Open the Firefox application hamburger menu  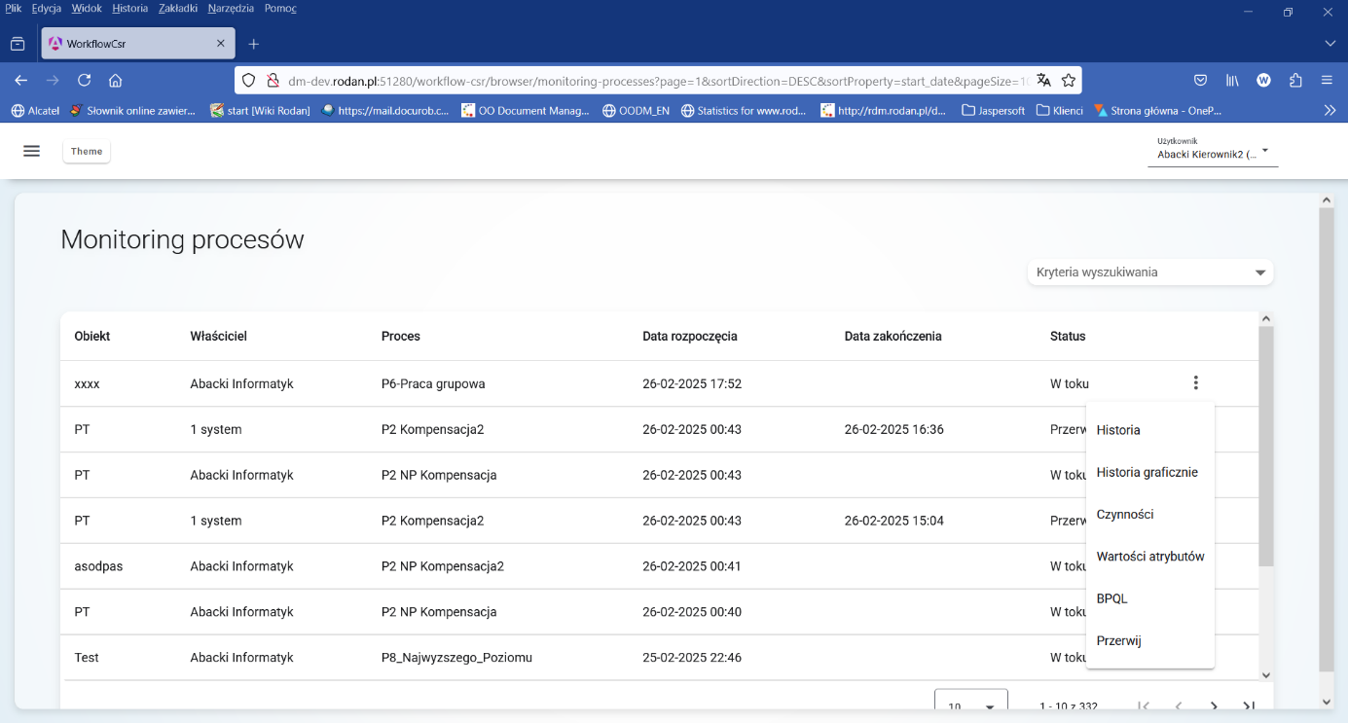[x=1327, y=81]
